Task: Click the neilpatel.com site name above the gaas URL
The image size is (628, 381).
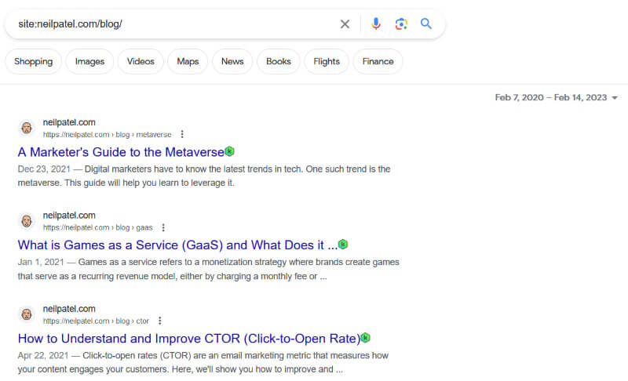Action: [x=69, y=216]
